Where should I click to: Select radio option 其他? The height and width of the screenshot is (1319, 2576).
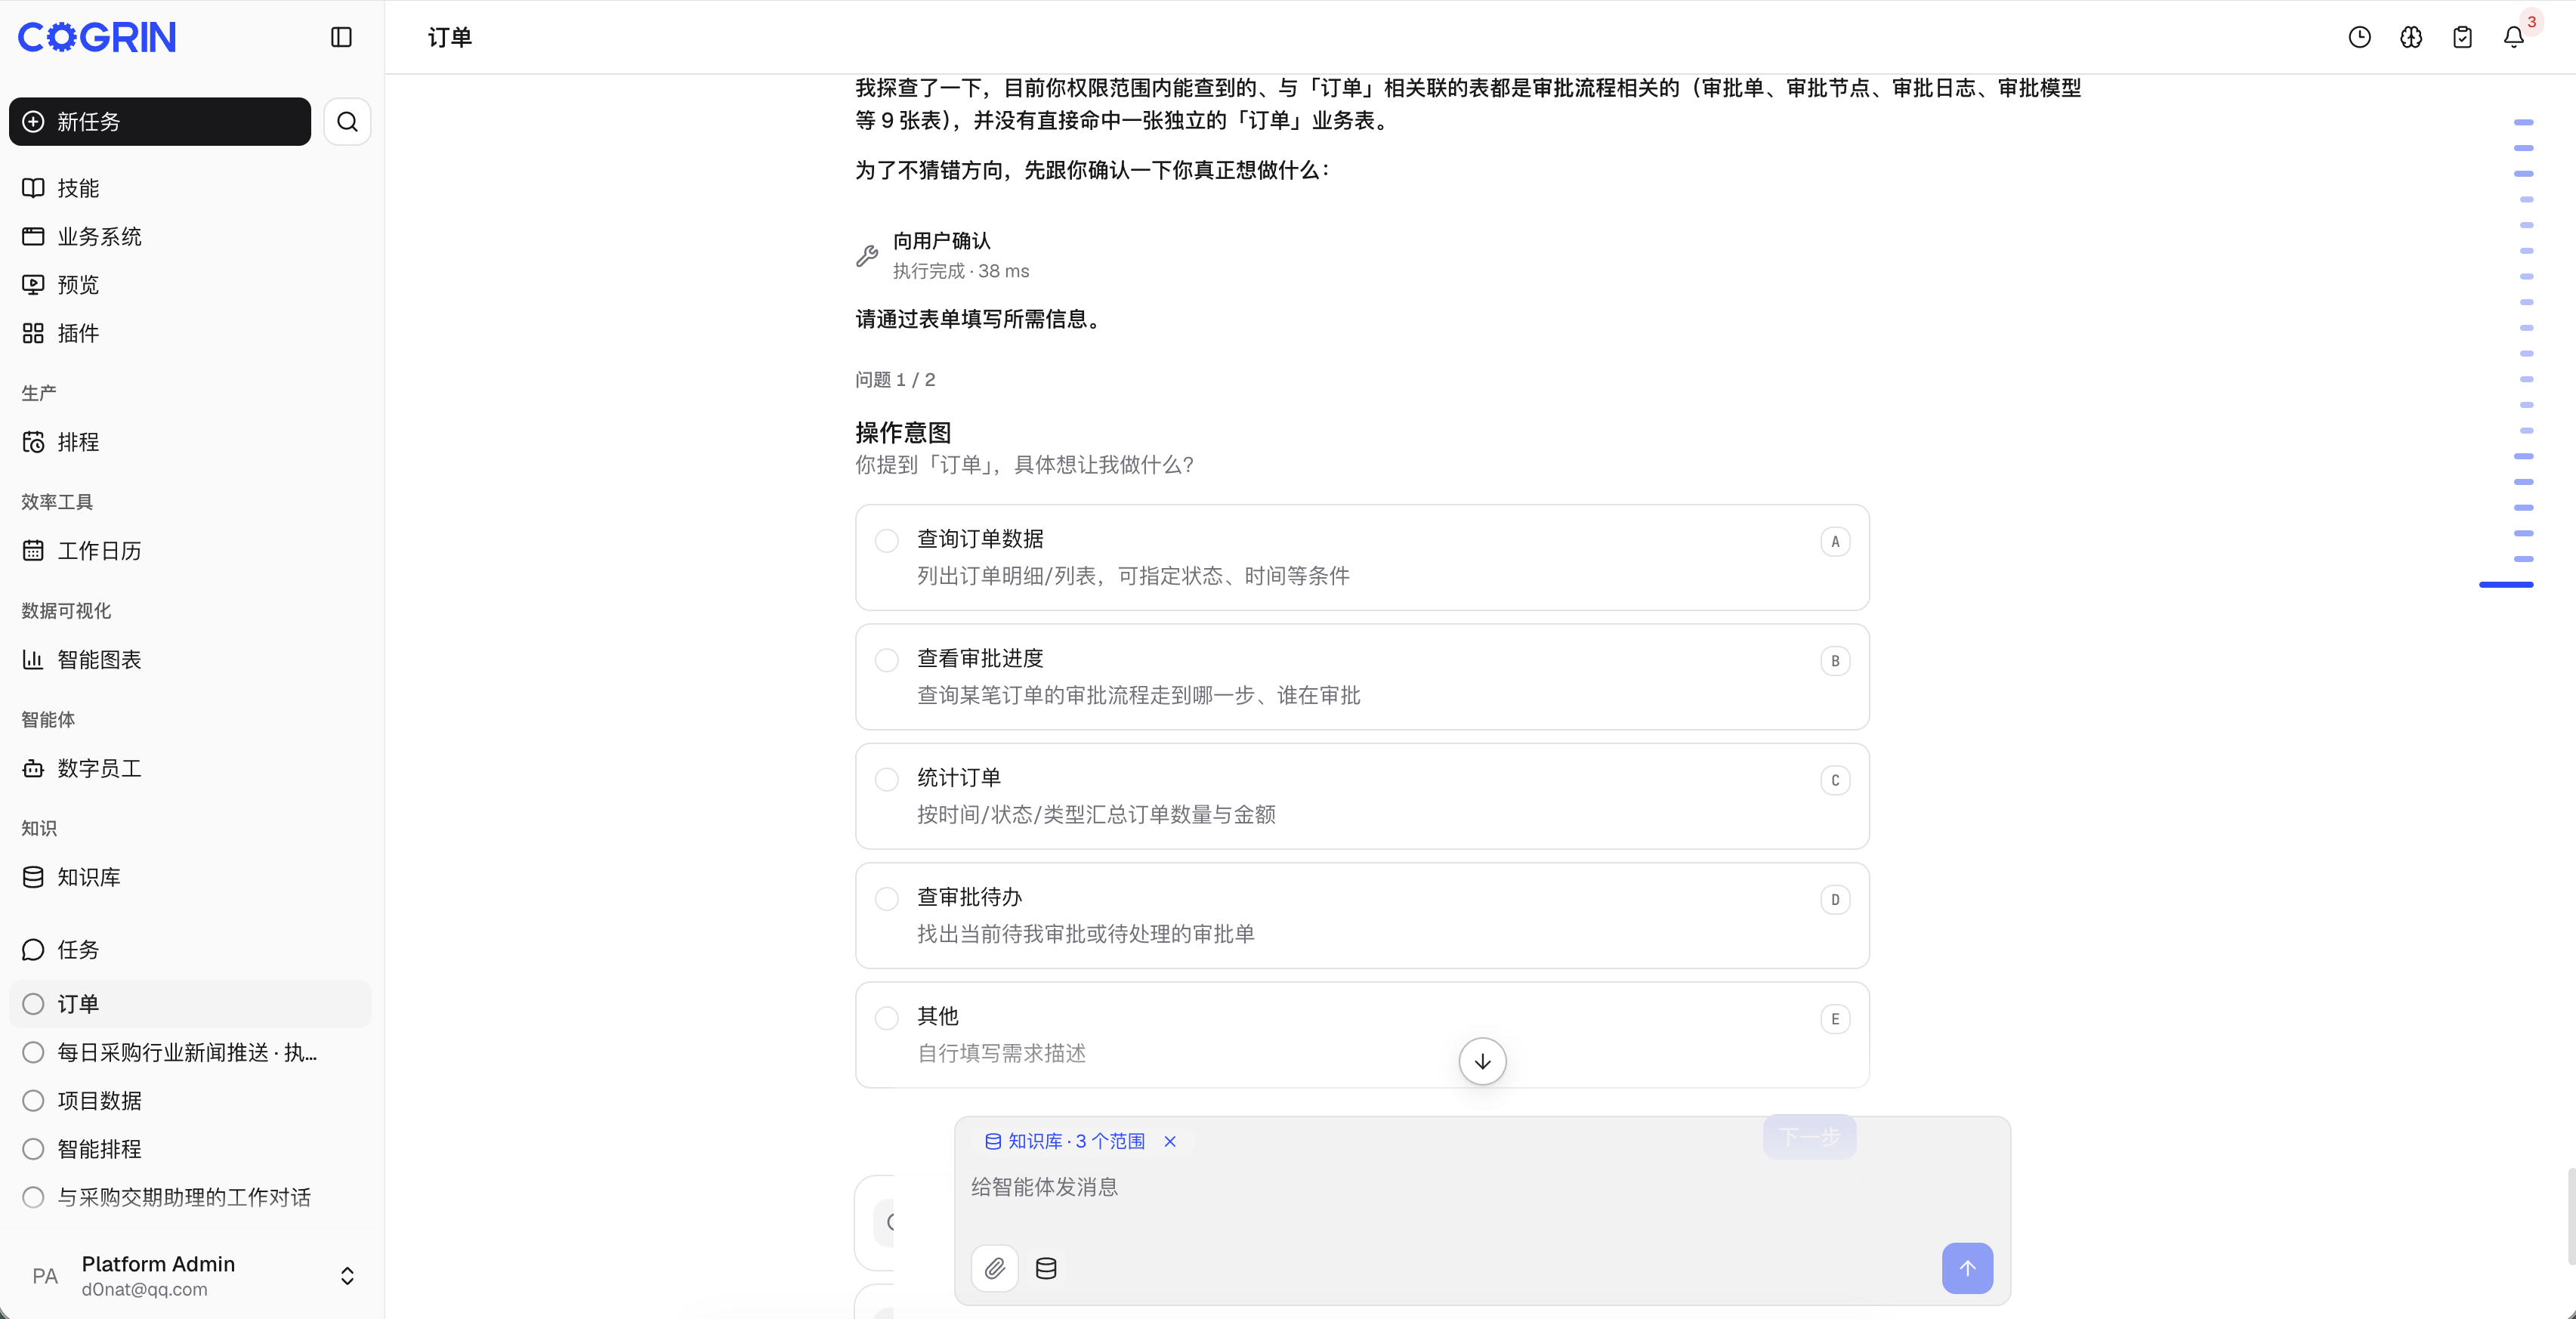[x=886, y=1018]
